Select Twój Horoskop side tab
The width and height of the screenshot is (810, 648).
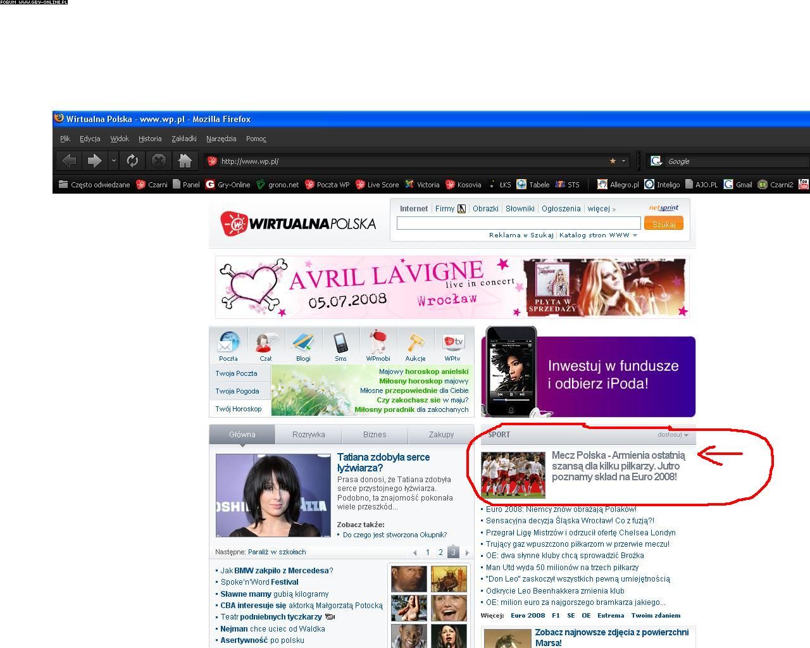pyautogui.click(x=240, y=409)
